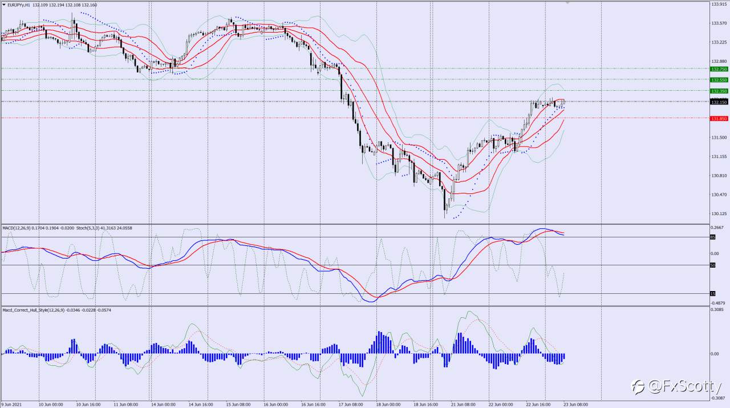Click the 16 Jun 16:00 time label
The height and width of the screenshot is (408, 730).
tap(313, 404)
